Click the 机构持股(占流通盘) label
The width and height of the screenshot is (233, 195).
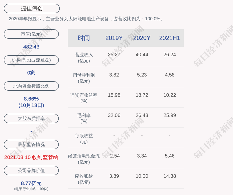31,60
